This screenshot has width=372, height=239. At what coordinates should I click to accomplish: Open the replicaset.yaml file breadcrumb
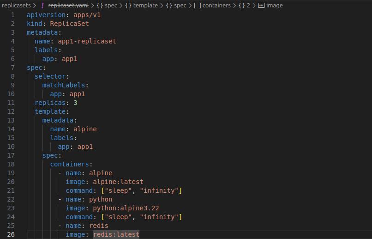(x=67, y=6)
